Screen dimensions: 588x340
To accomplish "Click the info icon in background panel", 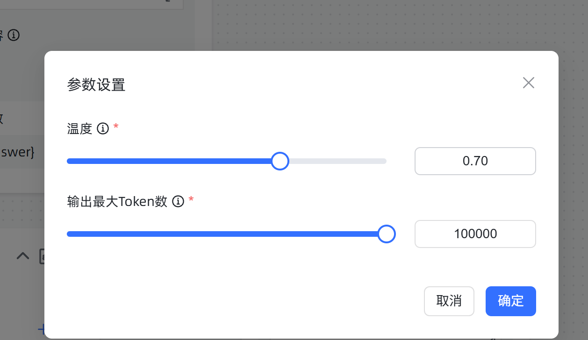I will 14,35.
